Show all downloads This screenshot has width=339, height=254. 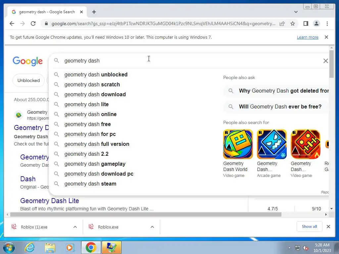(x=310, y=226)
